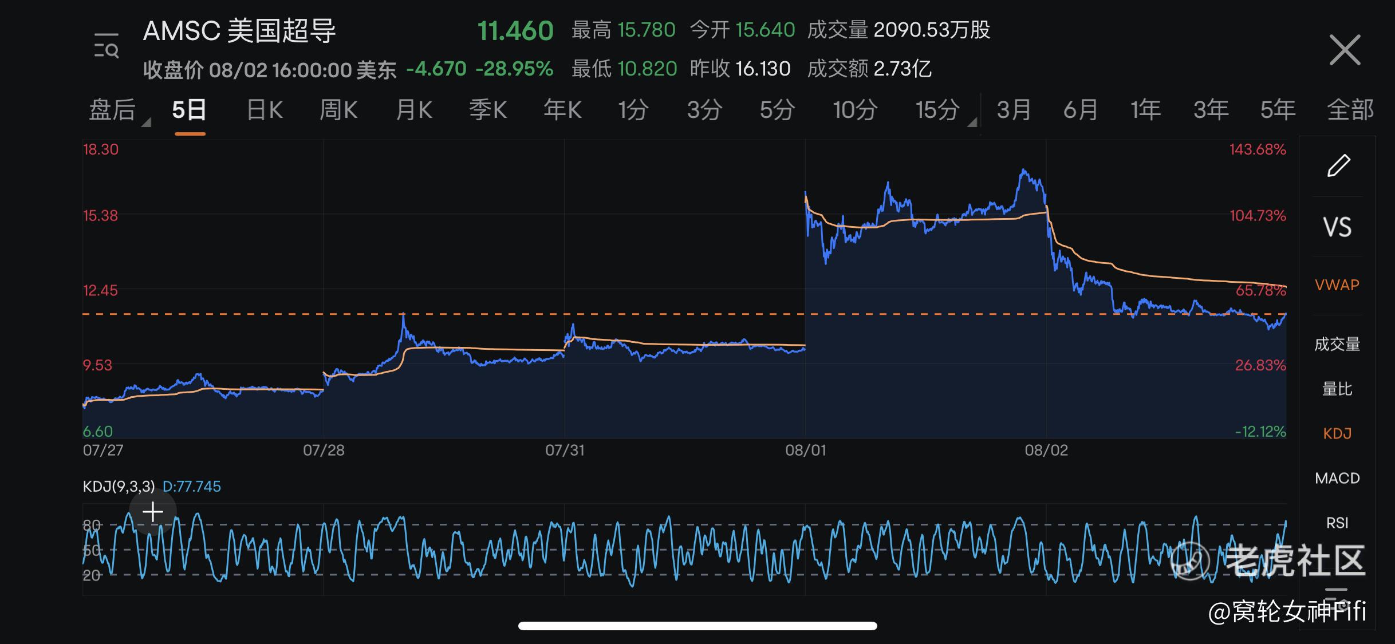The image size is (1395, 644).
Task: Toggle the RSI indicator
Action: [x=1337, y=523]
